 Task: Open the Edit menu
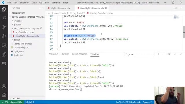point(15,3)
